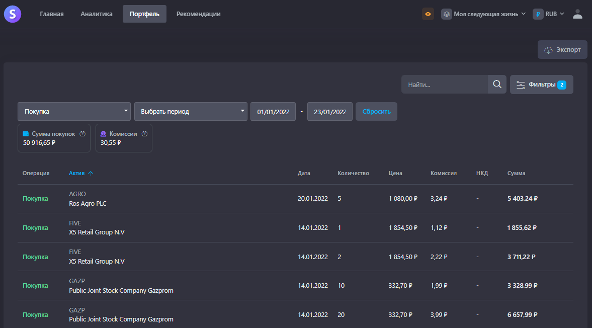This screenshot has height=328, width=592.
Task: Select the Портфель tab
Action: (144, 14)
